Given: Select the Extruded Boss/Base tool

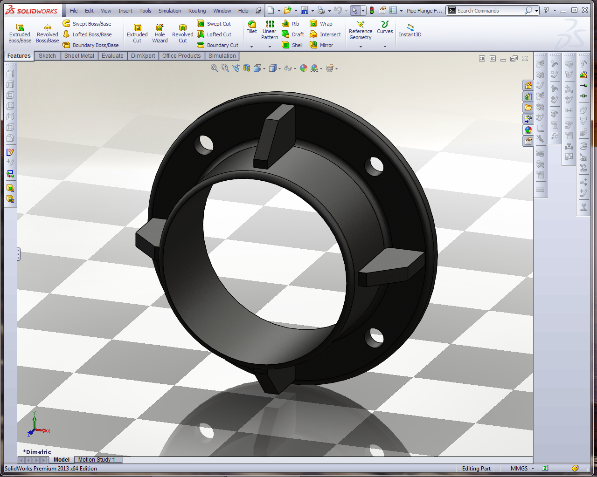Looking at the screenshot, I should (x=20, y=34).
